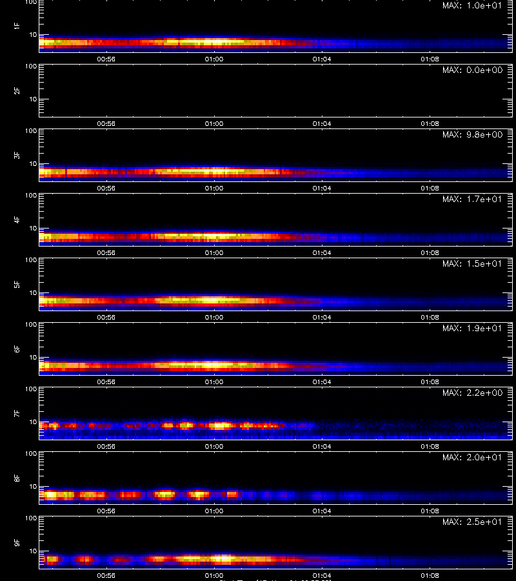Click 00:56 time label under 3F panel

click(x=106, y=188)
